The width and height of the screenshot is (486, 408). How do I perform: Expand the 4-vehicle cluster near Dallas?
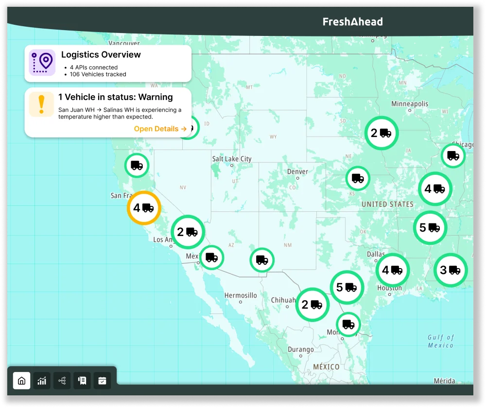click(x=393, y=270)
